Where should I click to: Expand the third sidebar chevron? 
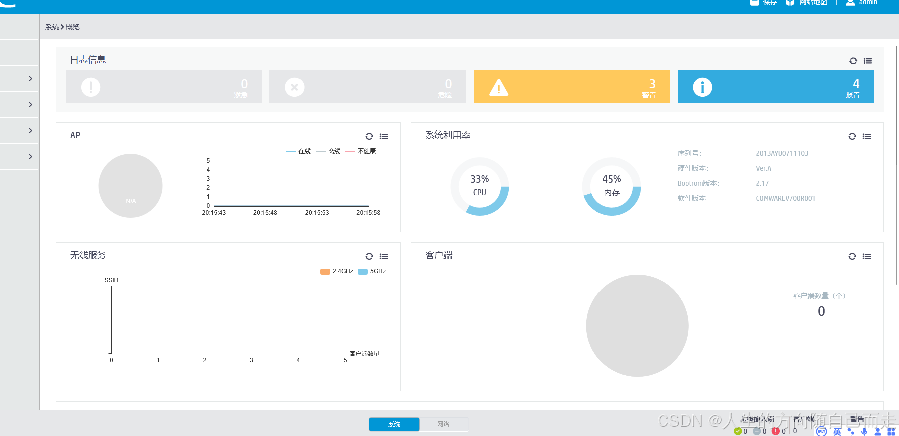30,131
